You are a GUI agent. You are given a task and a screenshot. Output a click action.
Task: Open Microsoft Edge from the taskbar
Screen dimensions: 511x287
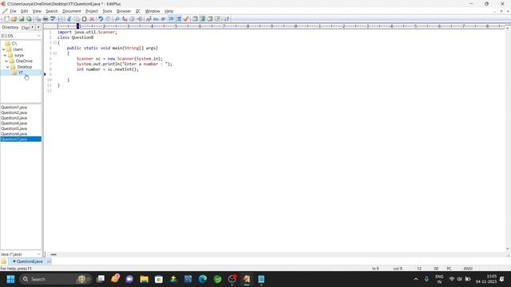(x=203, y=279)
